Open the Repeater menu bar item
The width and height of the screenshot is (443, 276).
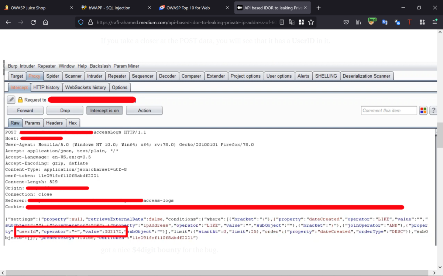pyautogui.click(x=47, y=66)
